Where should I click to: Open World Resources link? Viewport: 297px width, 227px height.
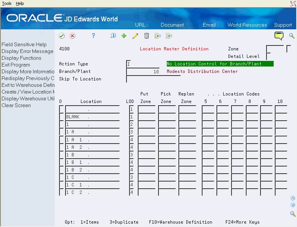247,25
